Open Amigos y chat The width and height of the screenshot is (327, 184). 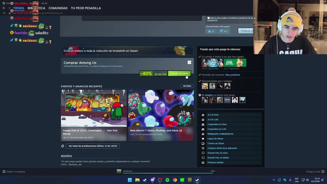(315, 172)
